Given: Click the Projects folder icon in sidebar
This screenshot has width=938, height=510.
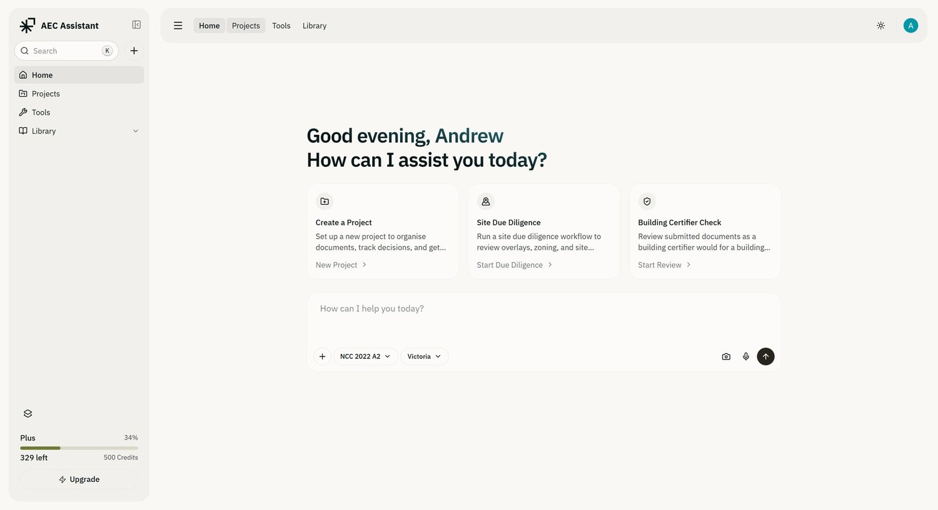Looking at the screenshot, I should pyautogui.click(x=23, y=94).
